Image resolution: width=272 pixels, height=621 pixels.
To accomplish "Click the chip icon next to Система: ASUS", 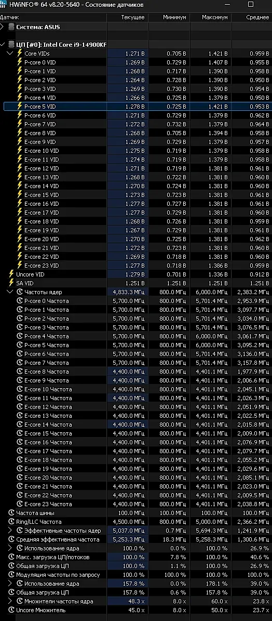I will point(11,27).
